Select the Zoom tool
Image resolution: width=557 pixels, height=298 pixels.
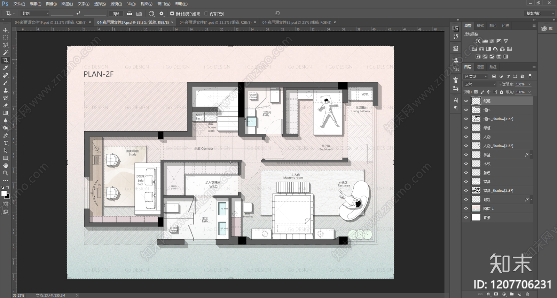[6, 173]
